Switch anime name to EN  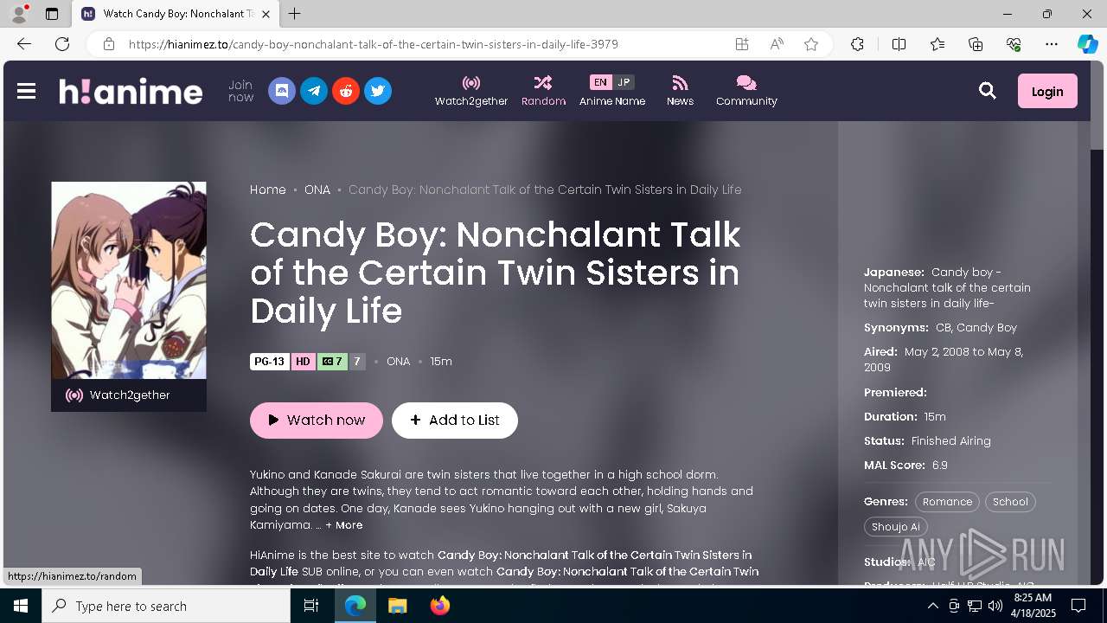tap(600, 82)
